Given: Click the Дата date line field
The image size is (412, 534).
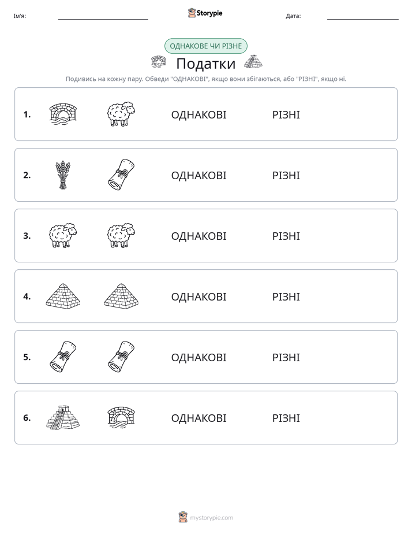Looking at the screenshot, I should point(363,16).
